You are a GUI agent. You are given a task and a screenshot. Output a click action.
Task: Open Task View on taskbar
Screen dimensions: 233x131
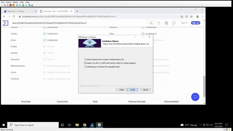[70, 125]
